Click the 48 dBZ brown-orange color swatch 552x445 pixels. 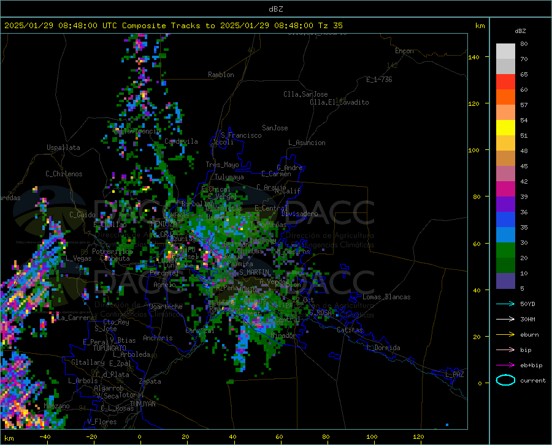(505, 159)
